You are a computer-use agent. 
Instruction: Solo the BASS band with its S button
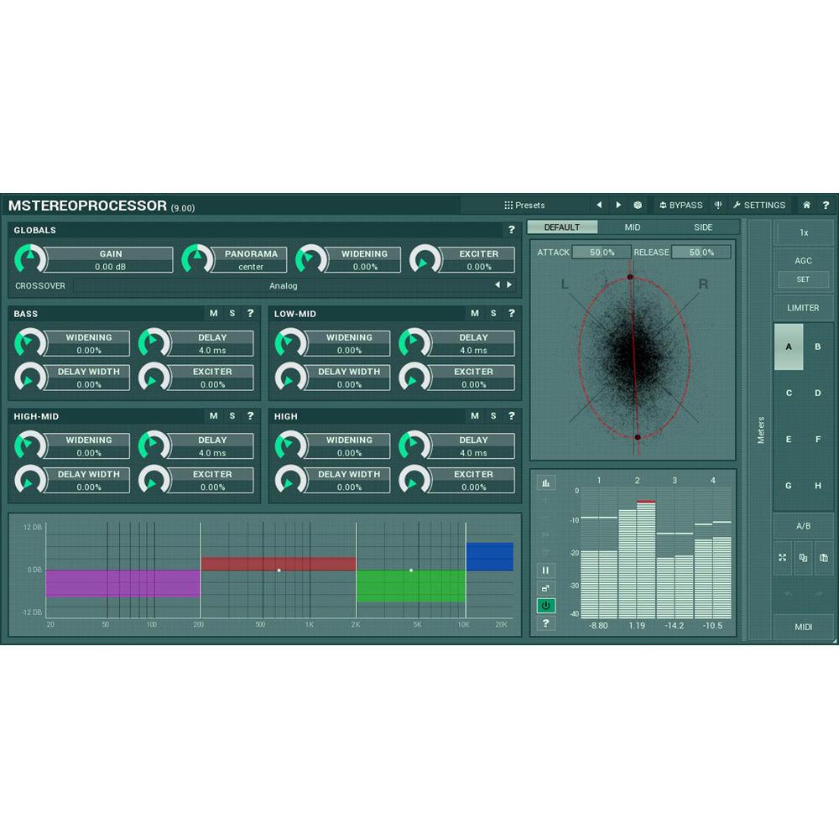(x=232, y=313)
